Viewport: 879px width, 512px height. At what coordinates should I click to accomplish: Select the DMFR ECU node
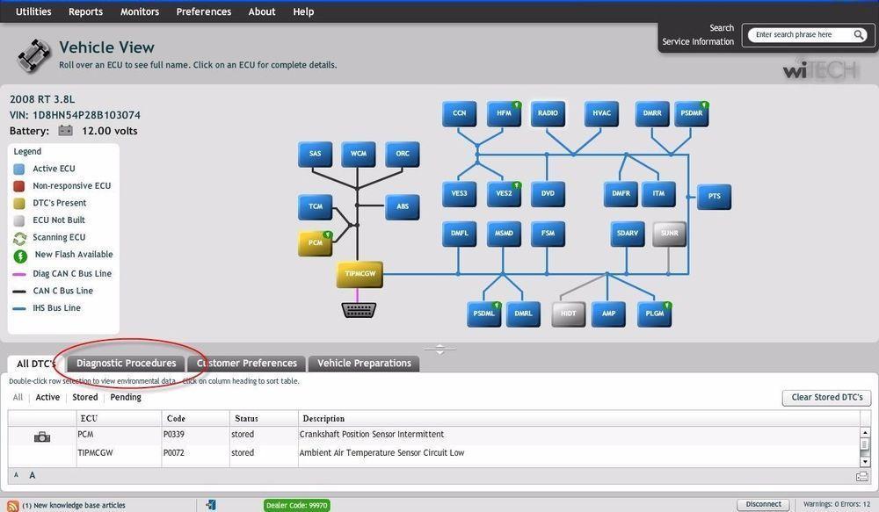(x=621, y=194)
